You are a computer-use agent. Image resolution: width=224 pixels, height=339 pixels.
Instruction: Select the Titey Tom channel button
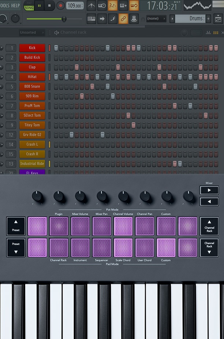pyautogui.click(x=32, y=125)
